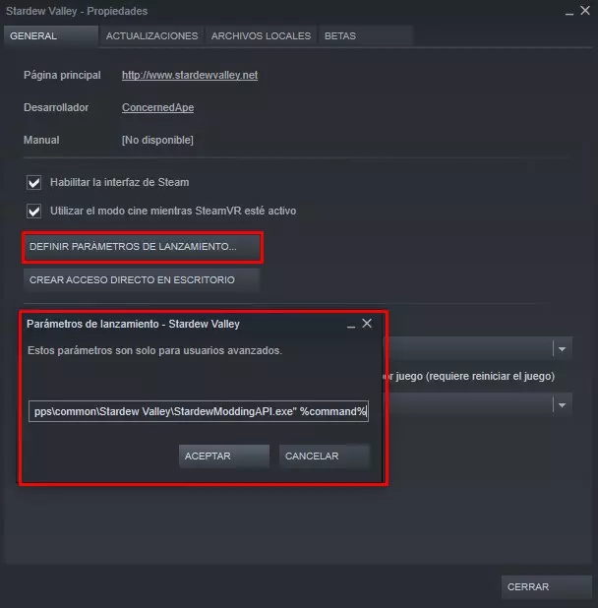Click CREAR ACCESO DIRECTO EN ESCRITORIO
The width and height of the screenshot is (598, 608).
coord(142,280)
